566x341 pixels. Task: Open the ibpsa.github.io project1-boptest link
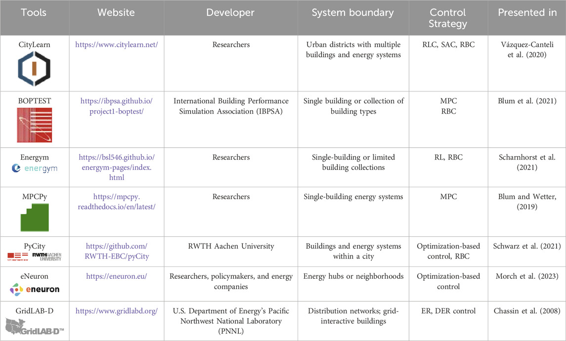117,106
